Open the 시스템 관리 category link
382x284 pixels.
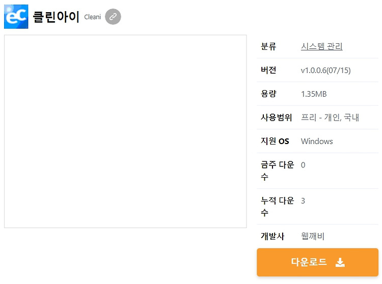point(321,46)
